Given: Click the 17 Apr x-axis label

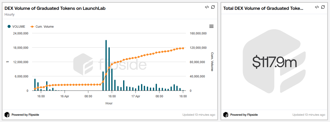Looking at the screenshot, I should pos(136,96).
